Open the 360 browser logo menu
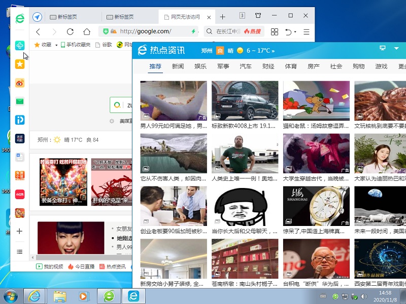The height and width of the screenshot is (304, 406). (x=20, y=18)
